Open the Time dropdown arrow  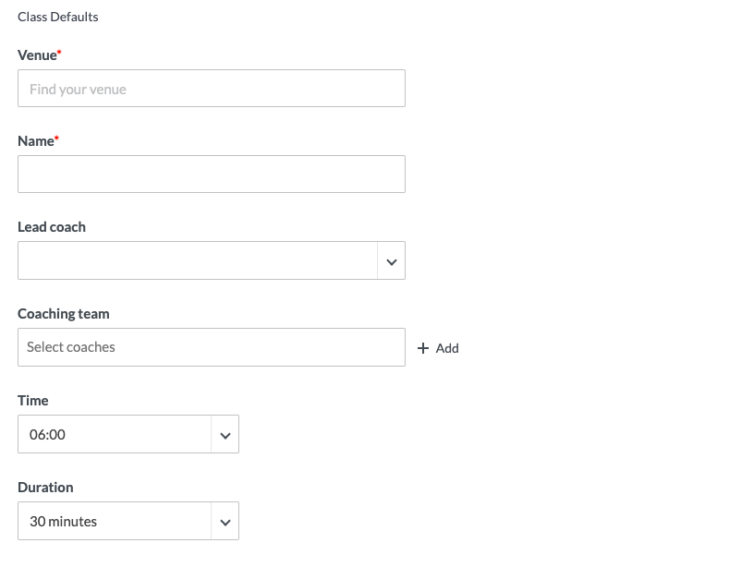225,435
